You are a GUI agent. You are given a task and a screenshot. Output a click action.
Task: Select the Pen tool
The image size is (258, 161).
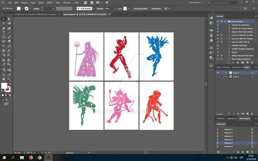pyautogui.click(x=4, y=28)
